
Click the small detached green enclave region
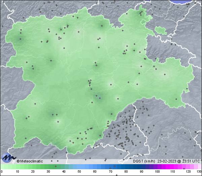[161, 31]
